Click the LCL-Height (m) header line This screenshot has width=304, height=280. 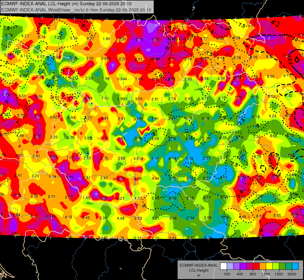click(x=66, y=4)
